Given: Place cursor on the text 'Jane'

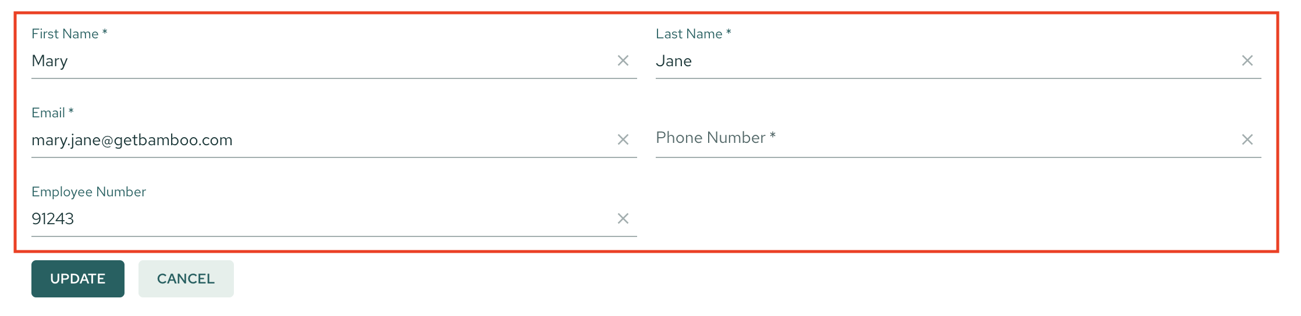Looking at the screenshot, I should [673, 61].
